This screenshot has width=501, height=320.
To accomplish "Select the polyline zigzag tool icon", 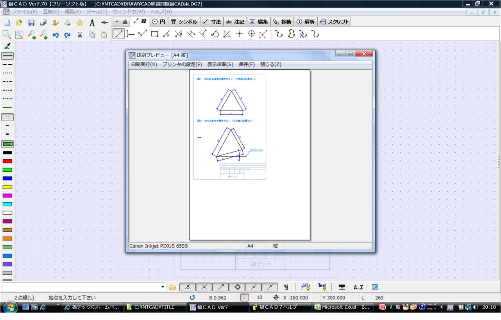I will 143,34.
